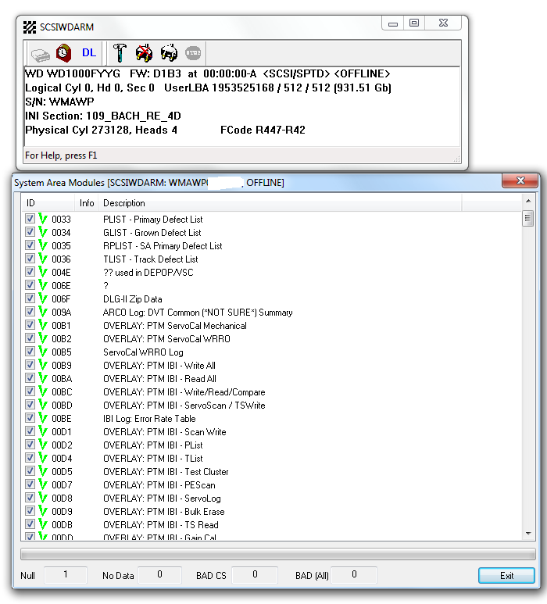Click the Info column header
This screenshot has width=547, height=604.
point(86,203)
